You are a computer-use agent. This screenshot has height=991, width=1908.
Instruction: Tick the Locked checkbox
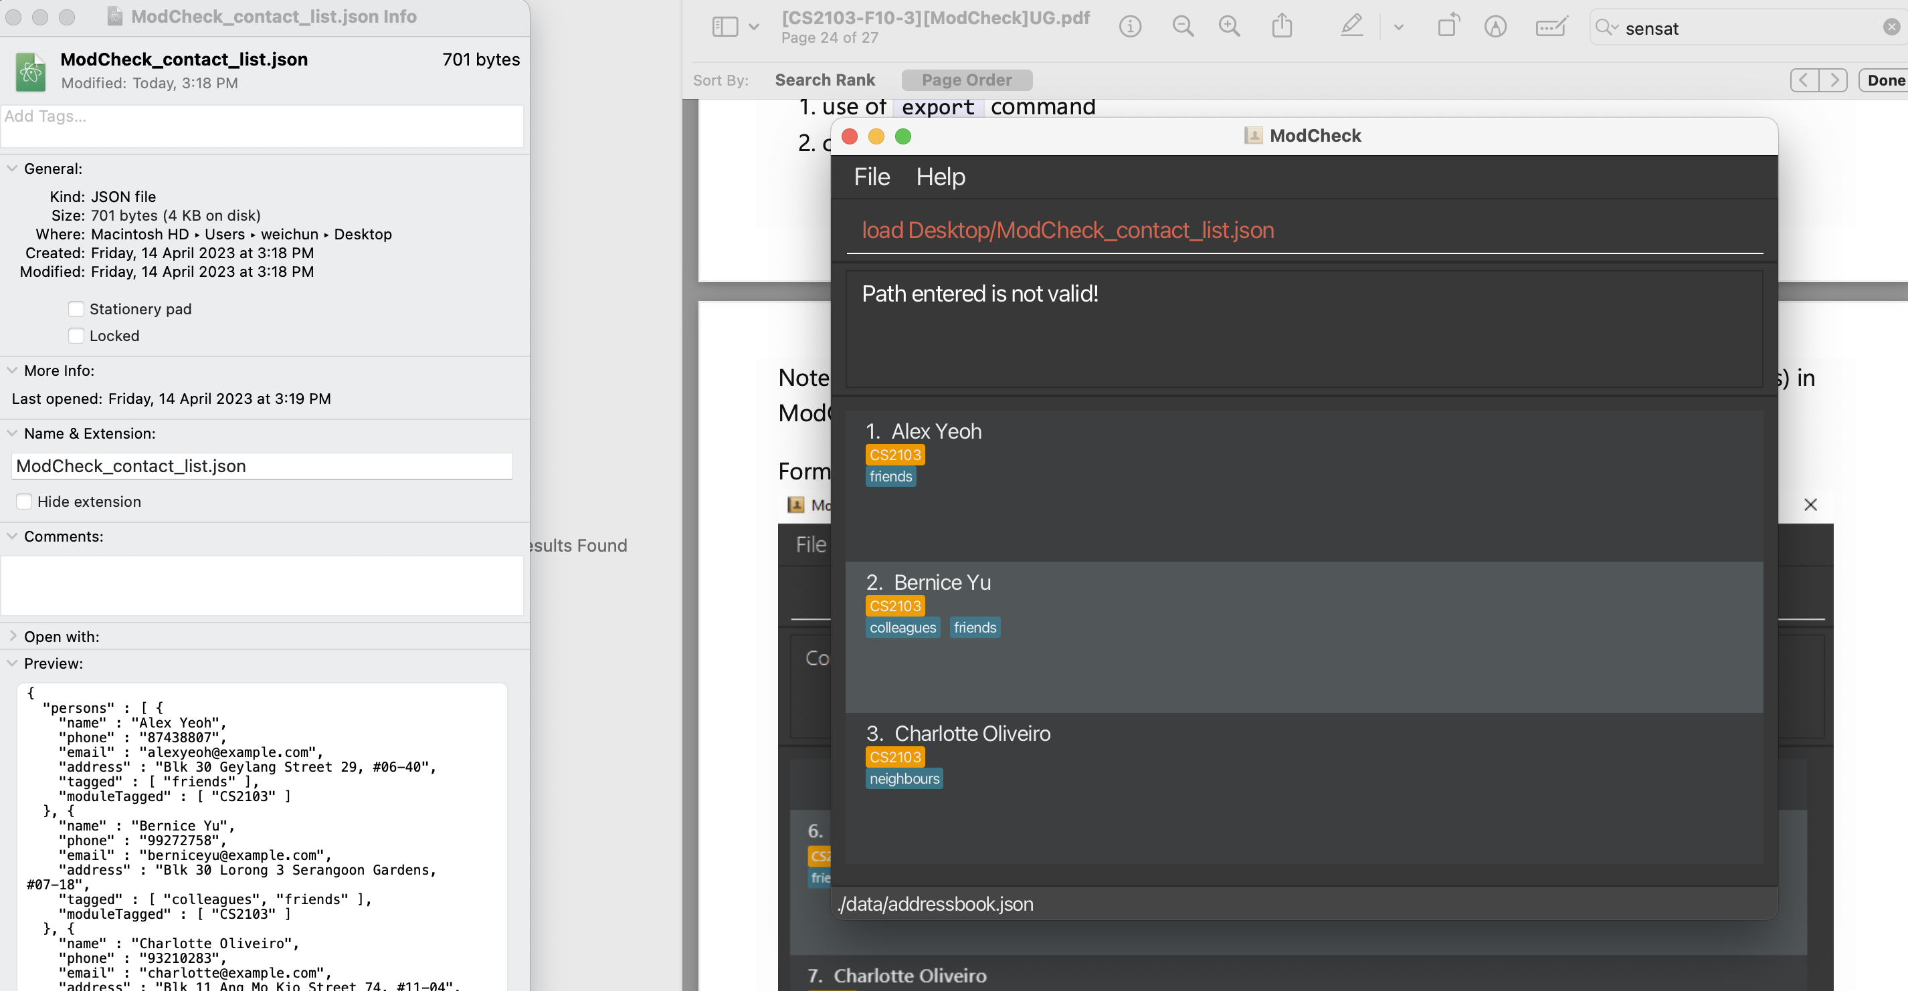[76, 336]
